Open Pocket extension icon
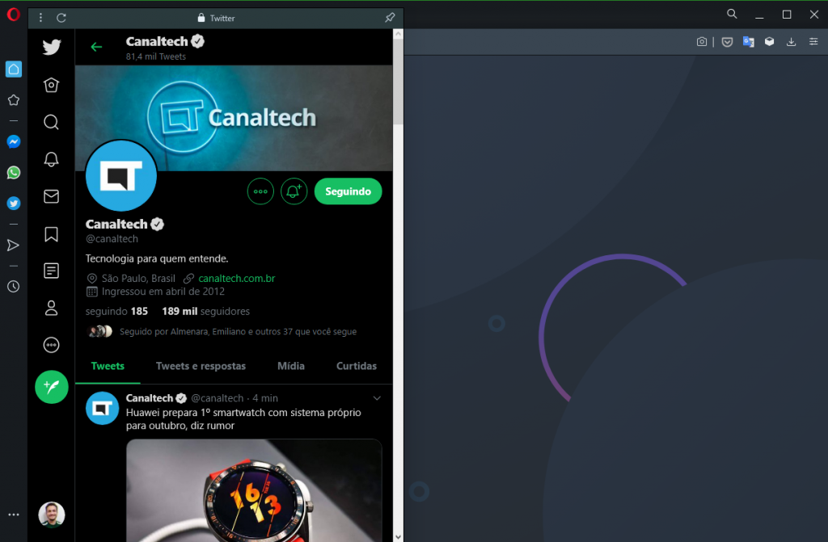Viewport: 828px width, 542px height. 727,42
